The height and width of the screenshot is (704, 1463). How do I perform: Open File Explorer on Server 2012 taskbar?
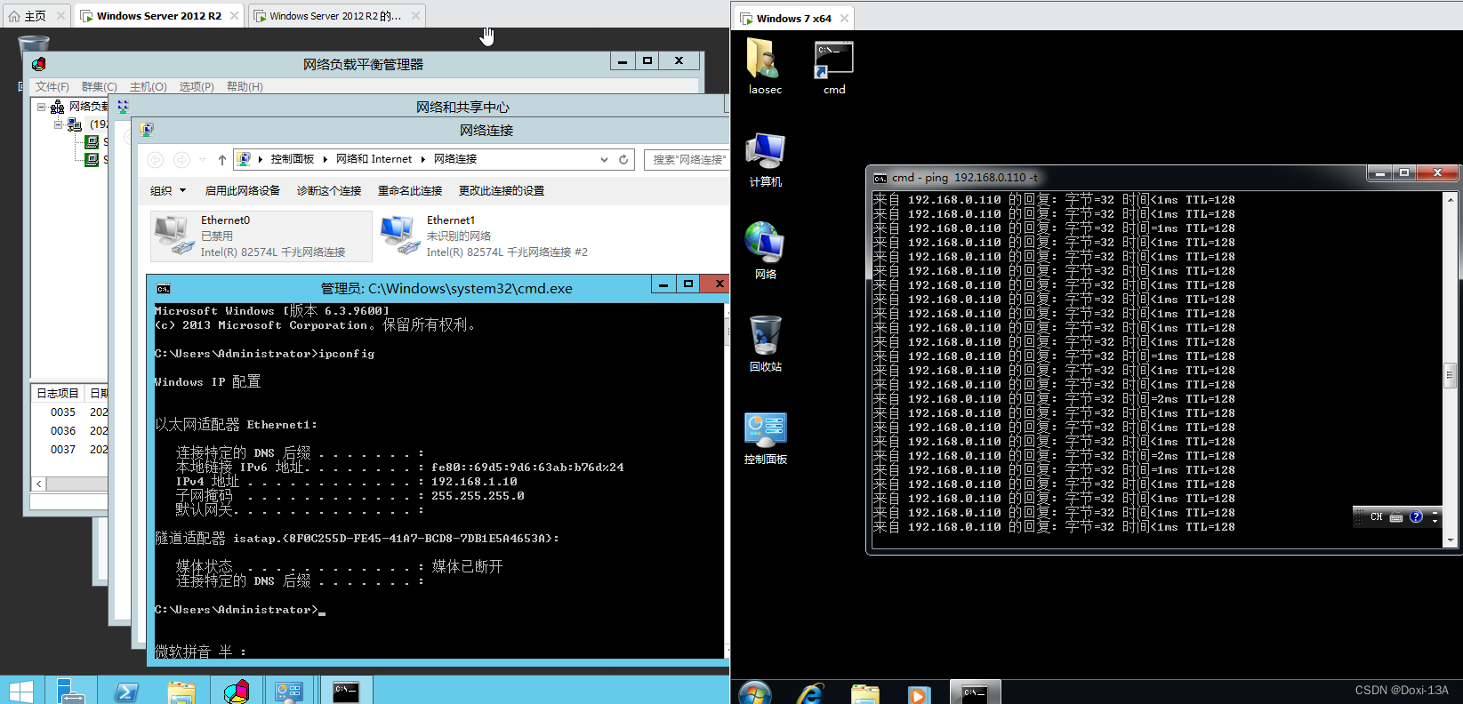tap(181, 691)
